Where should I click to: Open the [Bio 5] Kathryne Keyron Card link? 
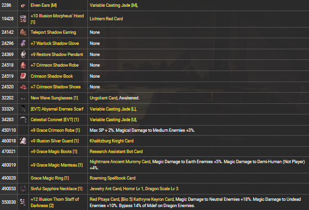pos(147,199)
